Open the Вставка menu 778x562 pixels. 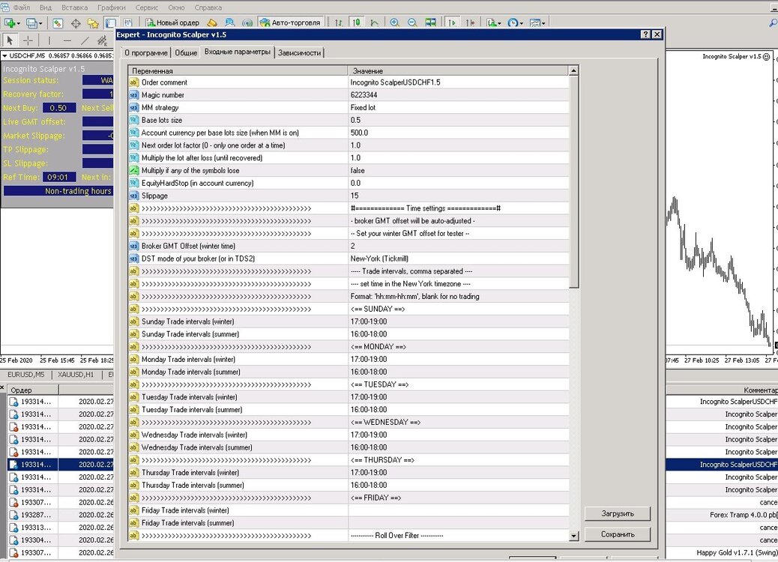[x=74, y=7]
